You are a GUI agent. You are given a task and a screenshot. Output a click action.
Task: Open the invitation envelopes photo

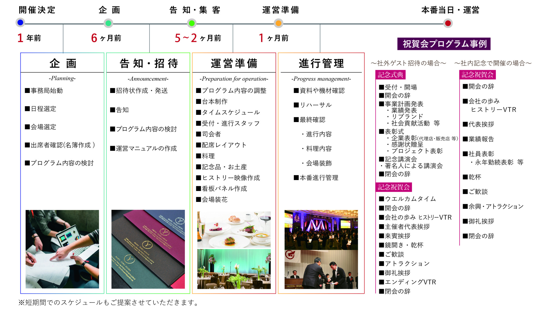pyautogui.click(x=148, y=249)
